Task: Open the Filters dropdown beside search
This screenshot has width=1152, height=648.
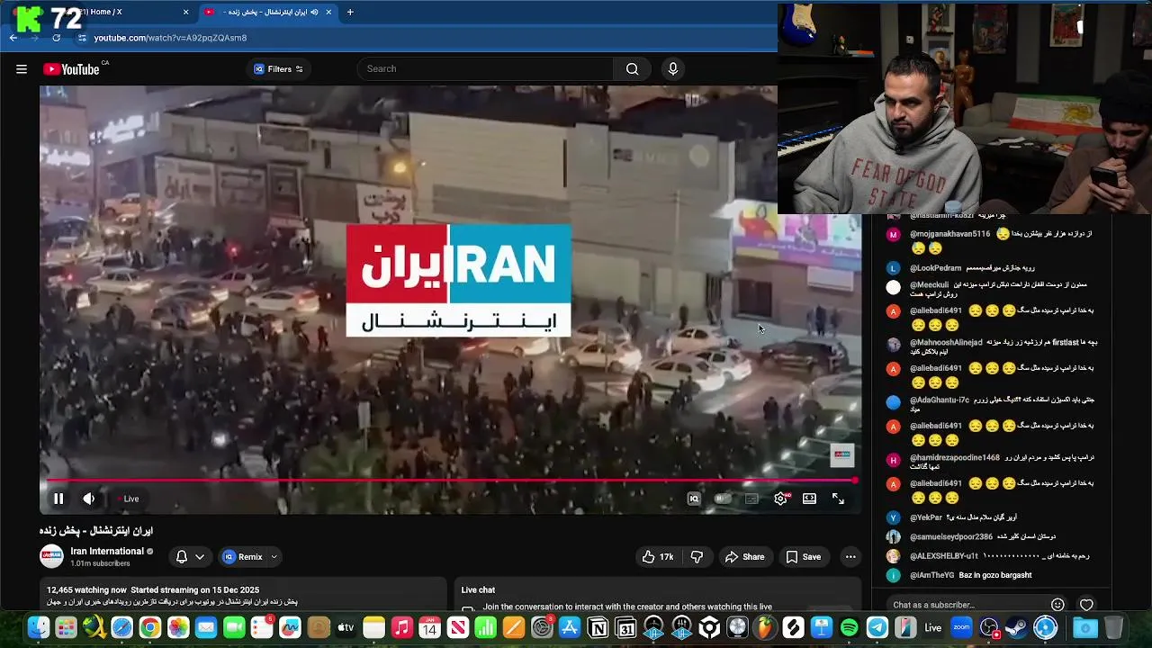Action: (279, 69)
